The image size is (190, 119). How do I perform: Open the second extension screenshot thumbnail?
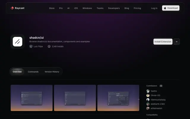click(75, 98)
